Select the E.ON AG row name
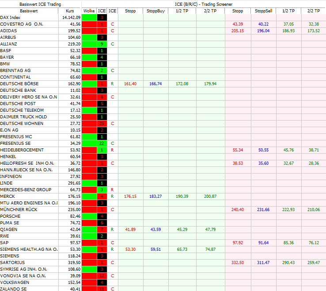The height and width of the screenshot is (291, 326). [9, 130]
